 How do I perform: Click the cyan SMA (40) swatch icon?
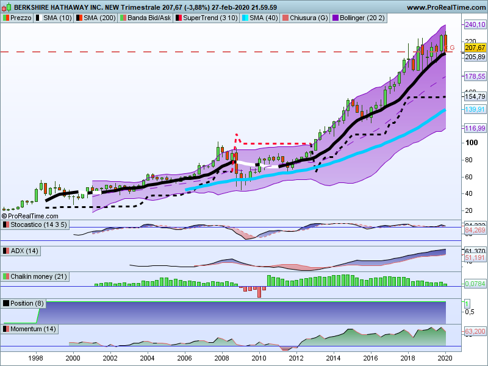tap(245, 18)
